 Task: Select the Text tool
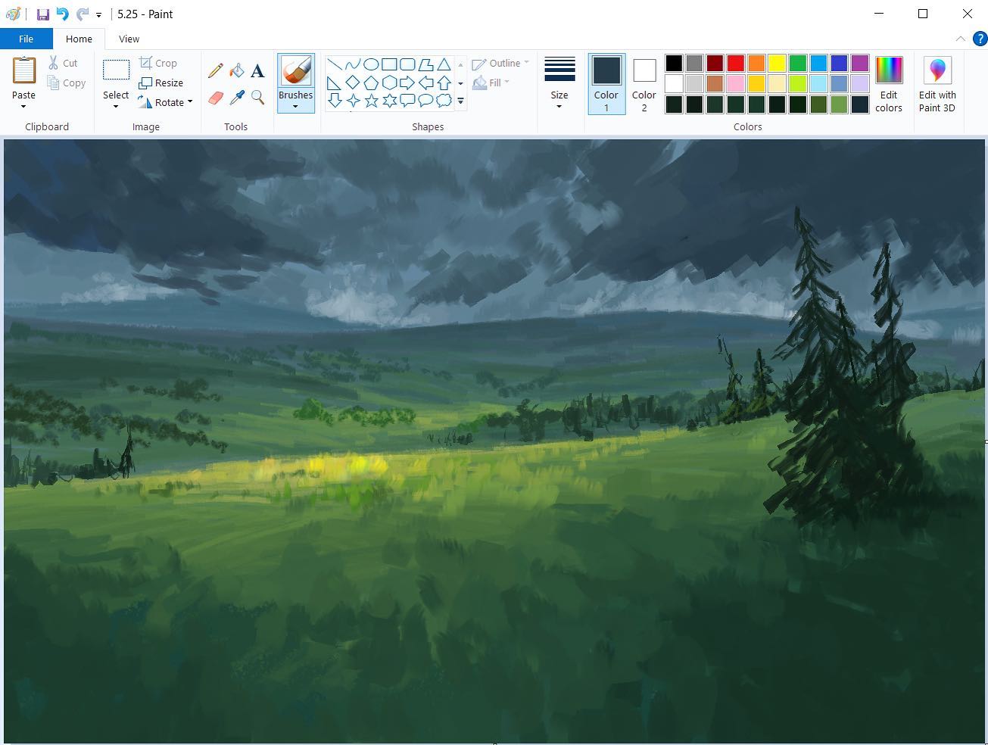tap(257, 70)
